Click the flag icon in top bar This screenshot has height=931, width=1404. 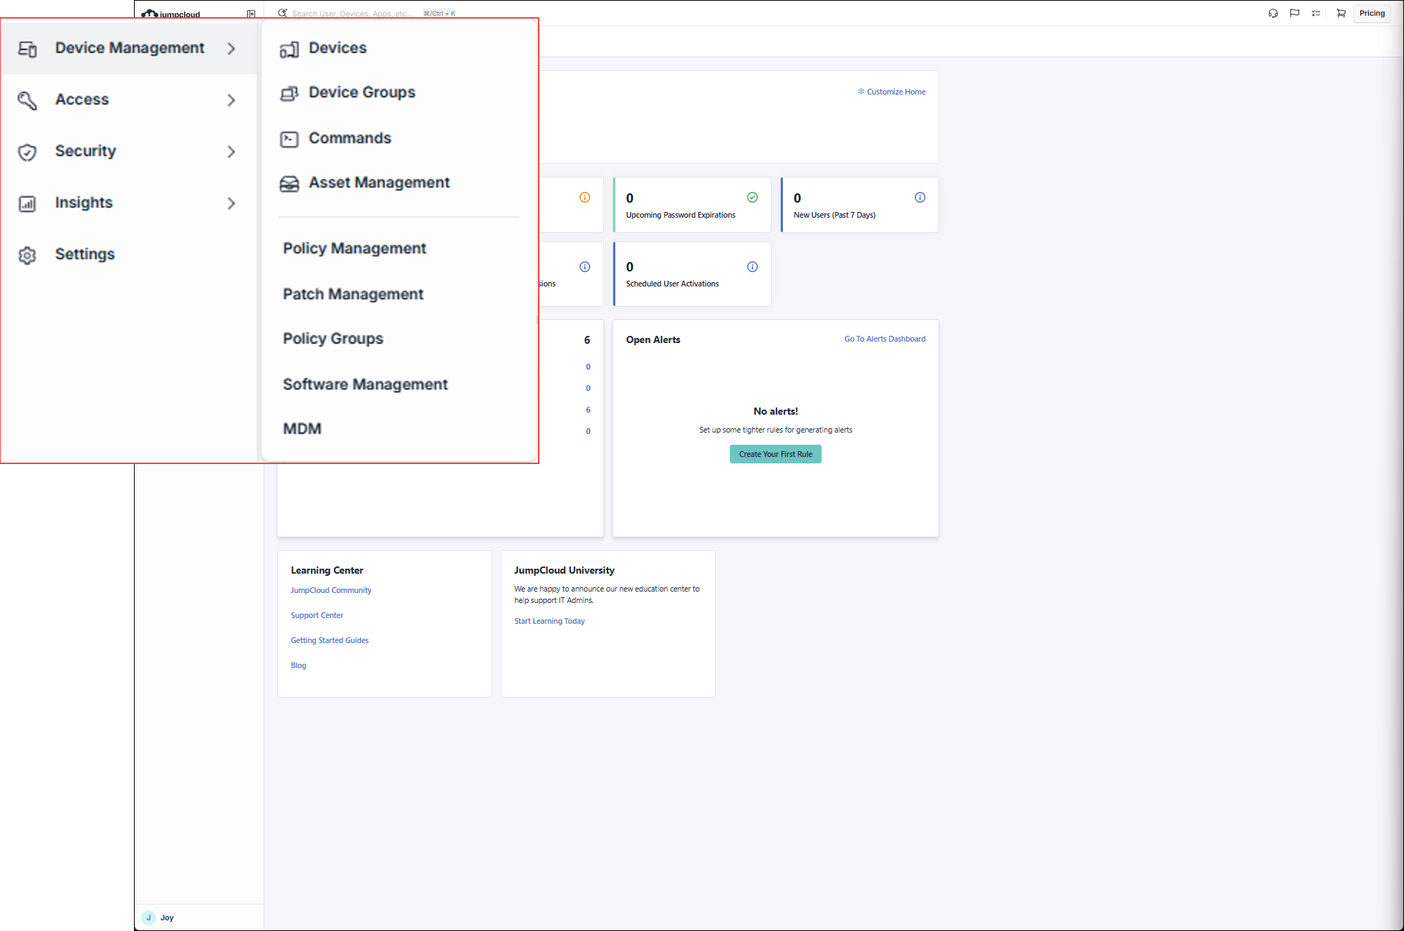(x=1294, y=14)
